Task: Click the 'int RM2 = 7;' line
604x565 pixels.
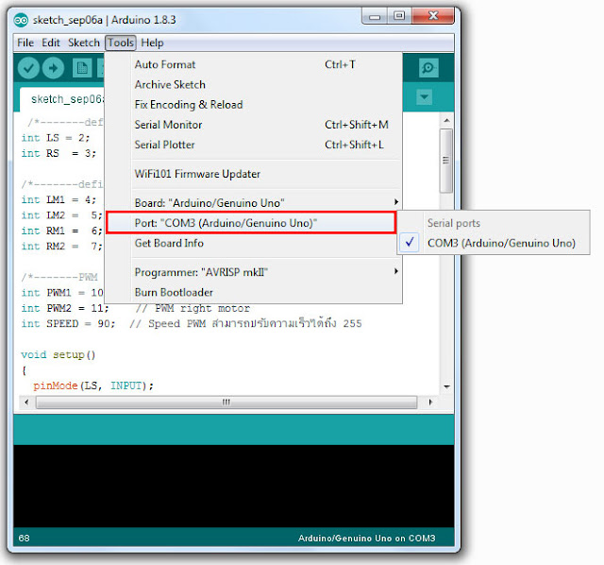Action: [x=62, y=246]
